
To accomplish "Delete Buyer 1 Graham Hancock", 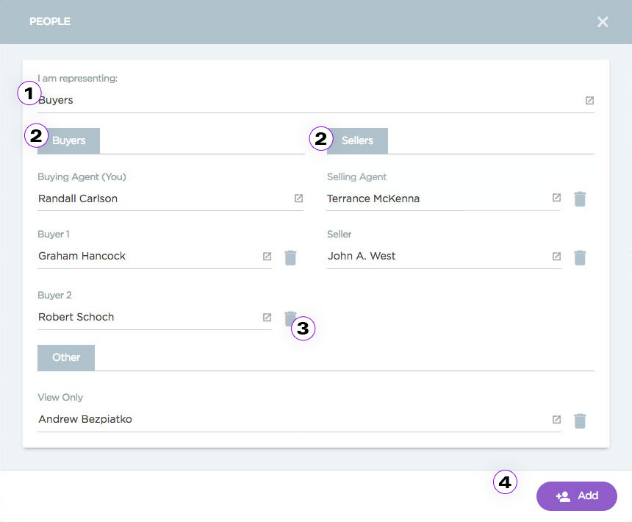I will (x=290, y=257).
